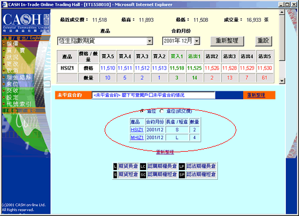
Task: Click the SP put option short icon
Action: [x=182, y=175]
